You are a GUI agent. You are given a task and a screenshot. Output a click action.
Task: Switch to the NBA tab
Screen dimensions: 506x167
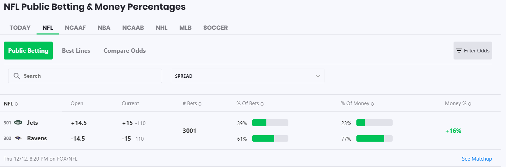(104, 28)
